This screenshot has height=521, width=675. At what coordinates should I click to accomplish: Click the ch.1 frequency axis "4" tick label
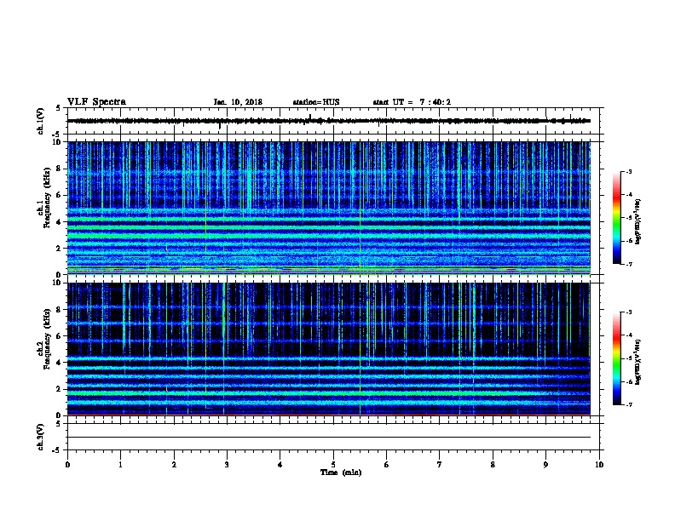59,222
